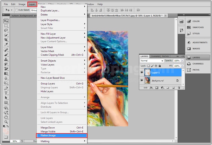Open the Fill slider arrow
This screenshot has height=145, width=212.
(x=182, y=66)
